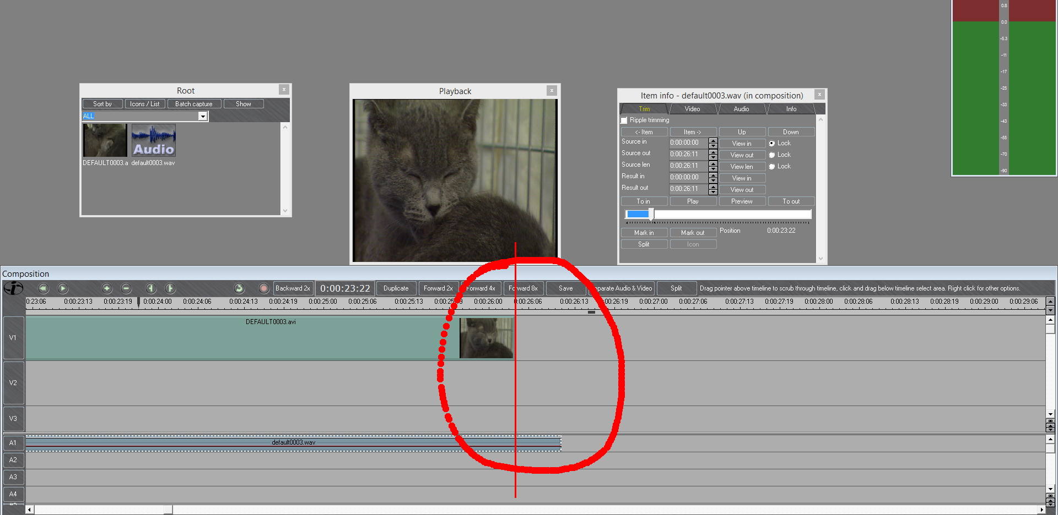
Task: Click the composition horizontal scrollbar right arrow
Action: coord(1041,510)
